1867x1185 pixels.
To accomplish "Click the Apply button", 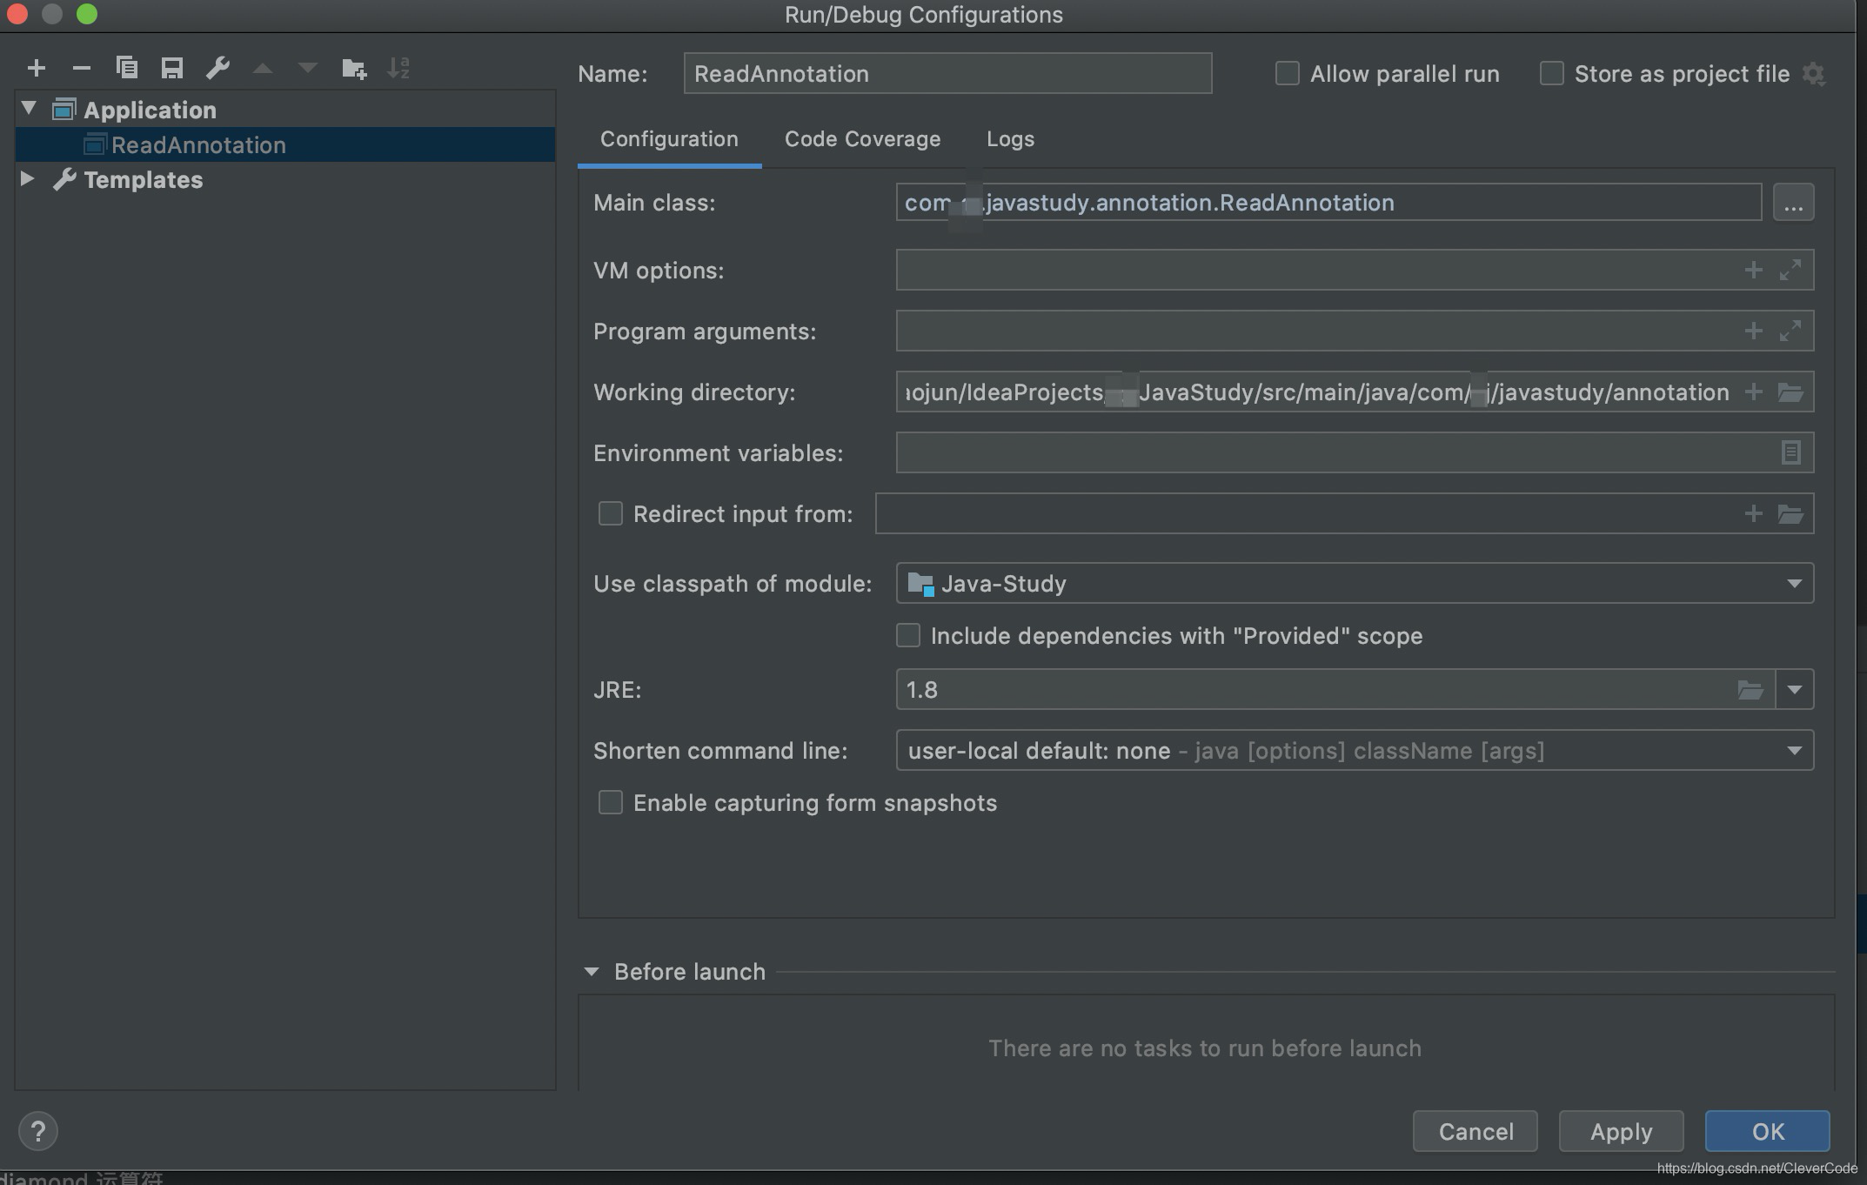I will [1621, 1131].
